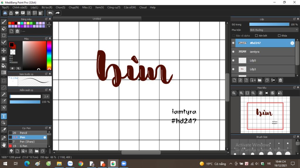This screenshot has width=300, height=168.
Task: Adjust the Độ trong opacity slider
Action: pyautogui.click(x=269, y=24)
